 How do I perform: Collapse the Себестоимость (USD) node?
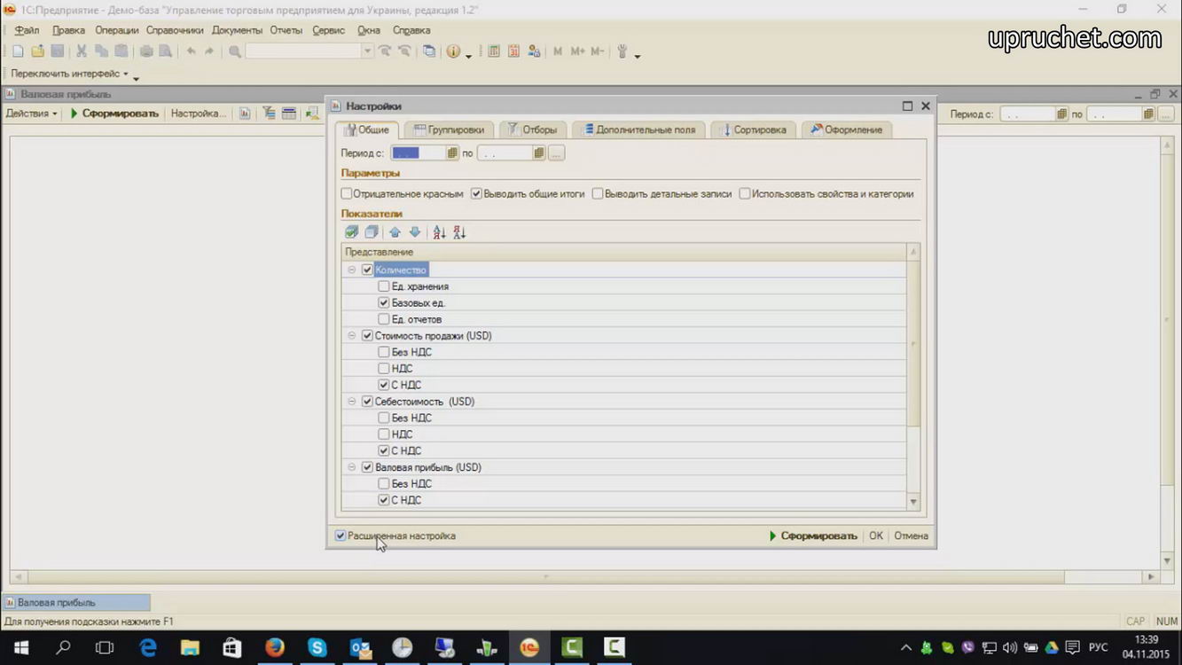point(352,402)
